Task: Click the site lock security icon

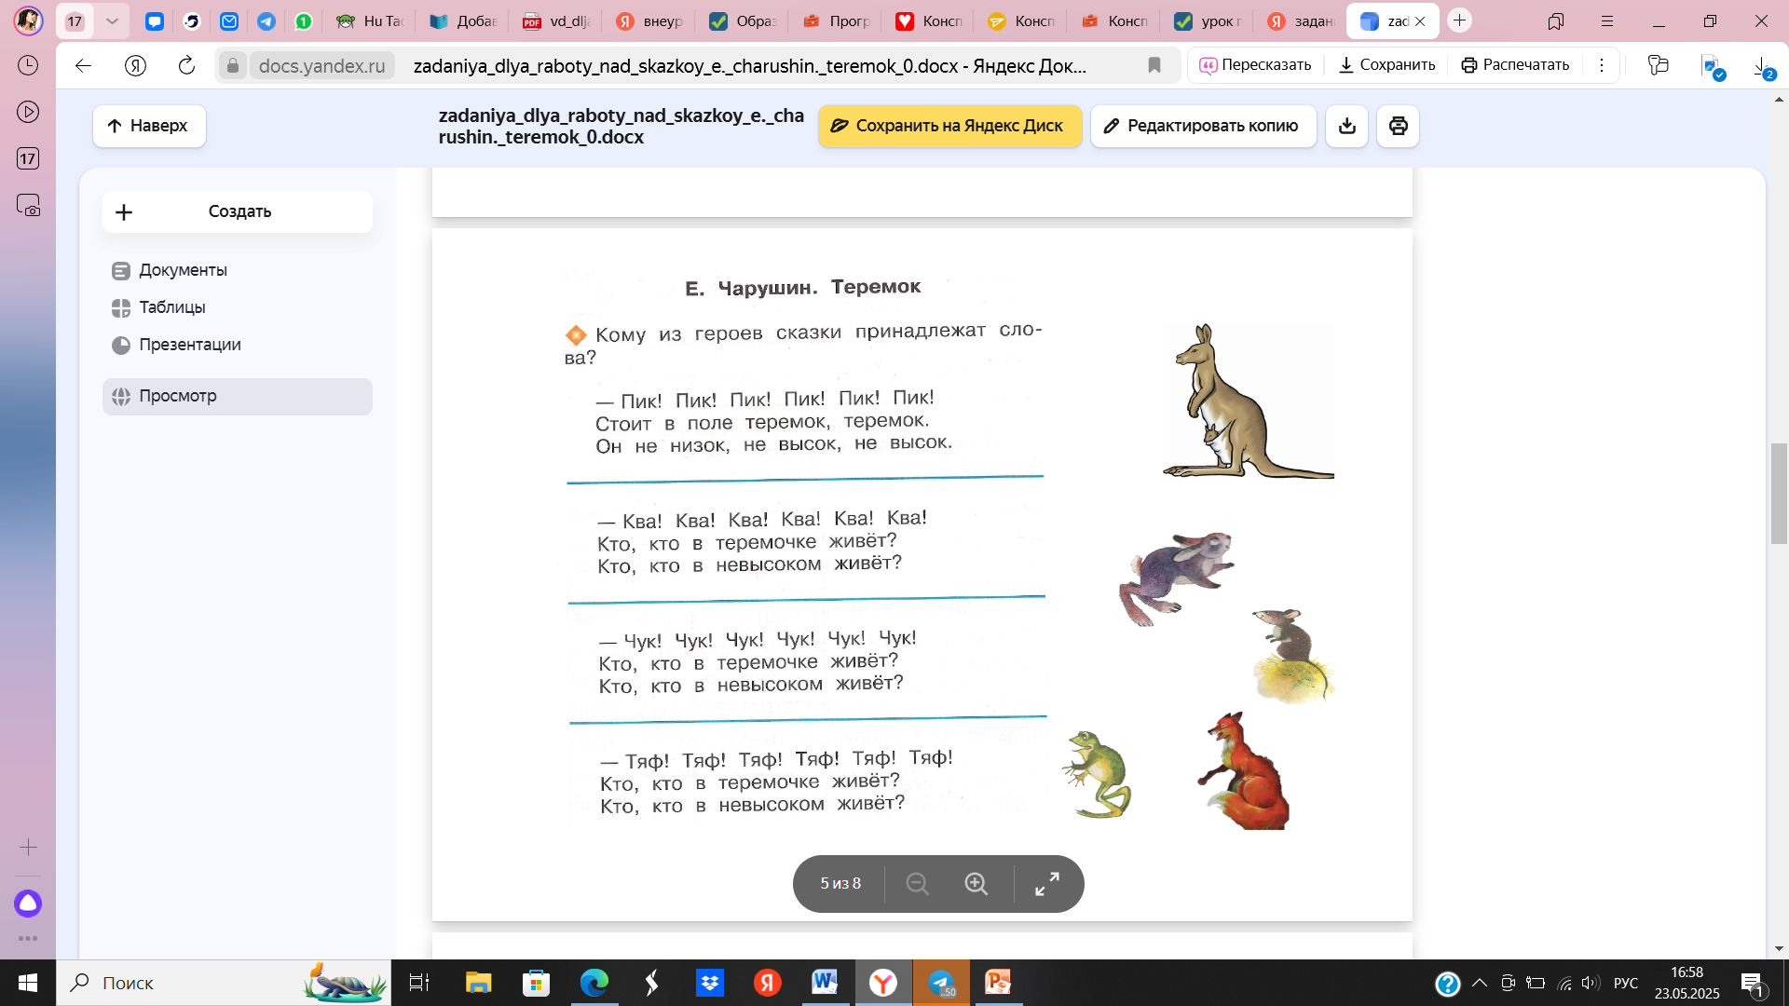Action: click(x=233, y=65)
